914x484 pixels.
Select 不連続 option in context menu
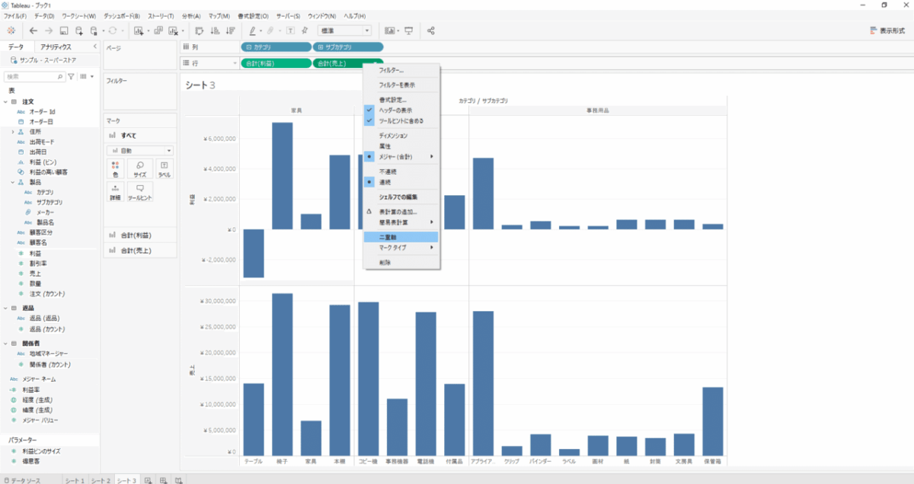point(388,172)
